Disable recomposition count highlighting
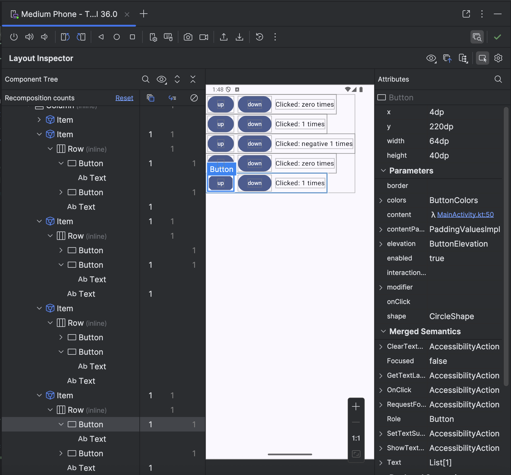 coord(194,98)
